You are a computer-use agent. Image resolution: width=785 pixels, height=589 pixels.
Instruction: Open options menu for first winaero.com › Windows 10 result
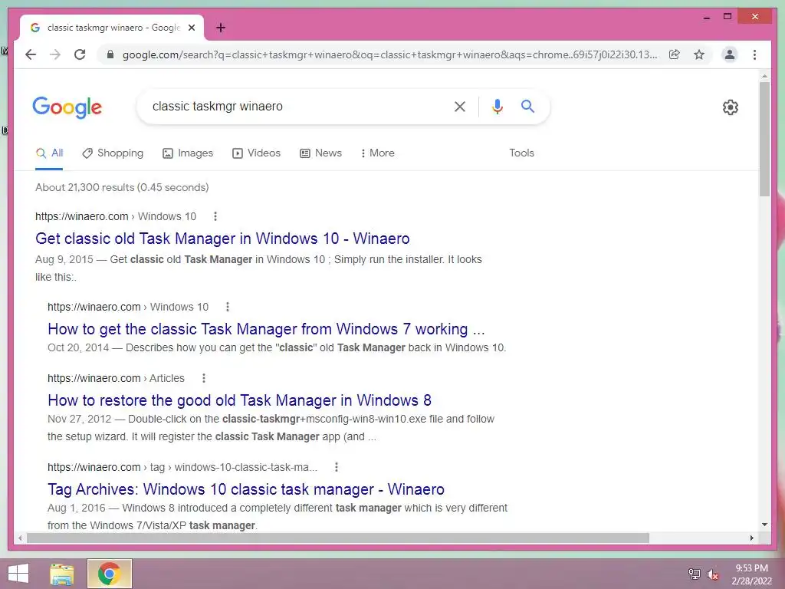215,216
